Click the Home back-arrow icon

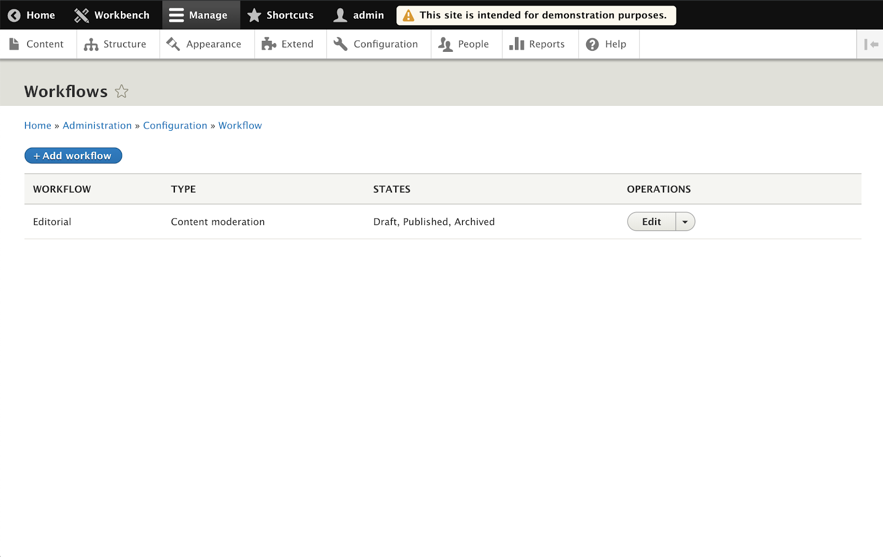pos(14,15)
